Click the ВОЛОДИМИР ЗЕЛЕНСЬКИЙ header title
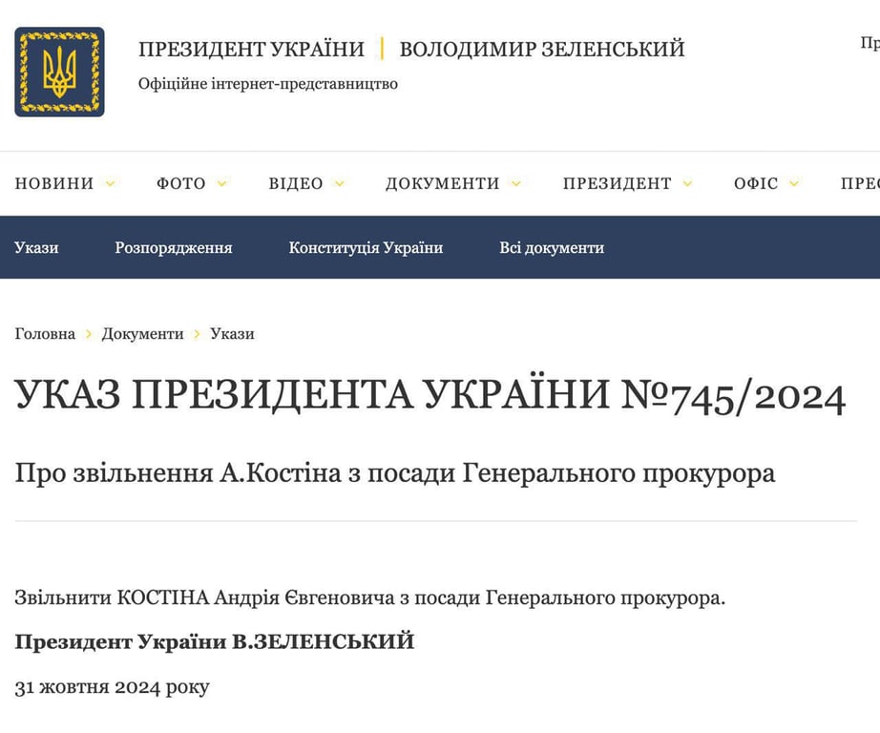Image resolution: width=880 pixels, height=733 pixels. (x=541, y=49)
